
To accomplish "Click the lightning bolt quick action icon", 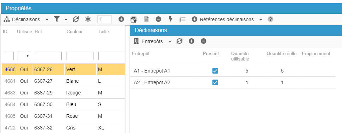I will point(170,19).
